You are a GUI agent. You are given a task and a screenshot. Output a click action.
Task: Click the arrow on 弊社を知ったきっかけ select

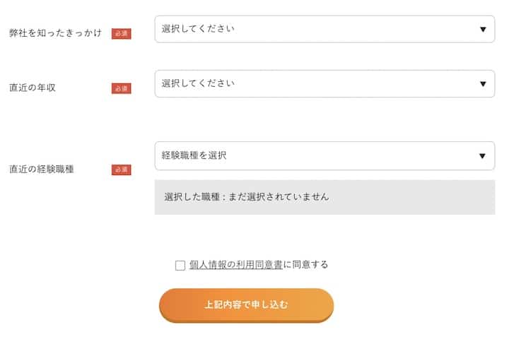pos(483,30)
